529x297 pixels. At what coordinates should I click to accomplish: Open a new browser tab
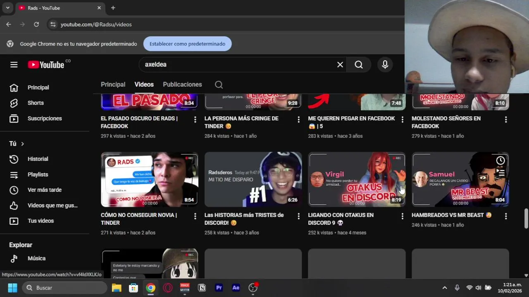point(113,8)
